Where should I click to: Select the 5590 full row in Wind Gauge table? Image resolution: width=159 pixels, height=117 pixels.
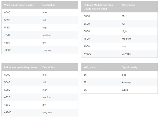click(x=40, y=20)
